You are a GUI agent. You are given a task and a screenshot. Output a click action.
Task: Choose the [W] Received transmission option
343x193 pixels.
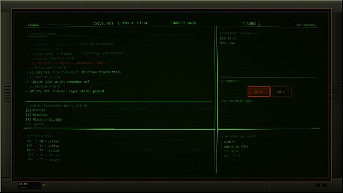pyautogui.click(x=36, y=114)
